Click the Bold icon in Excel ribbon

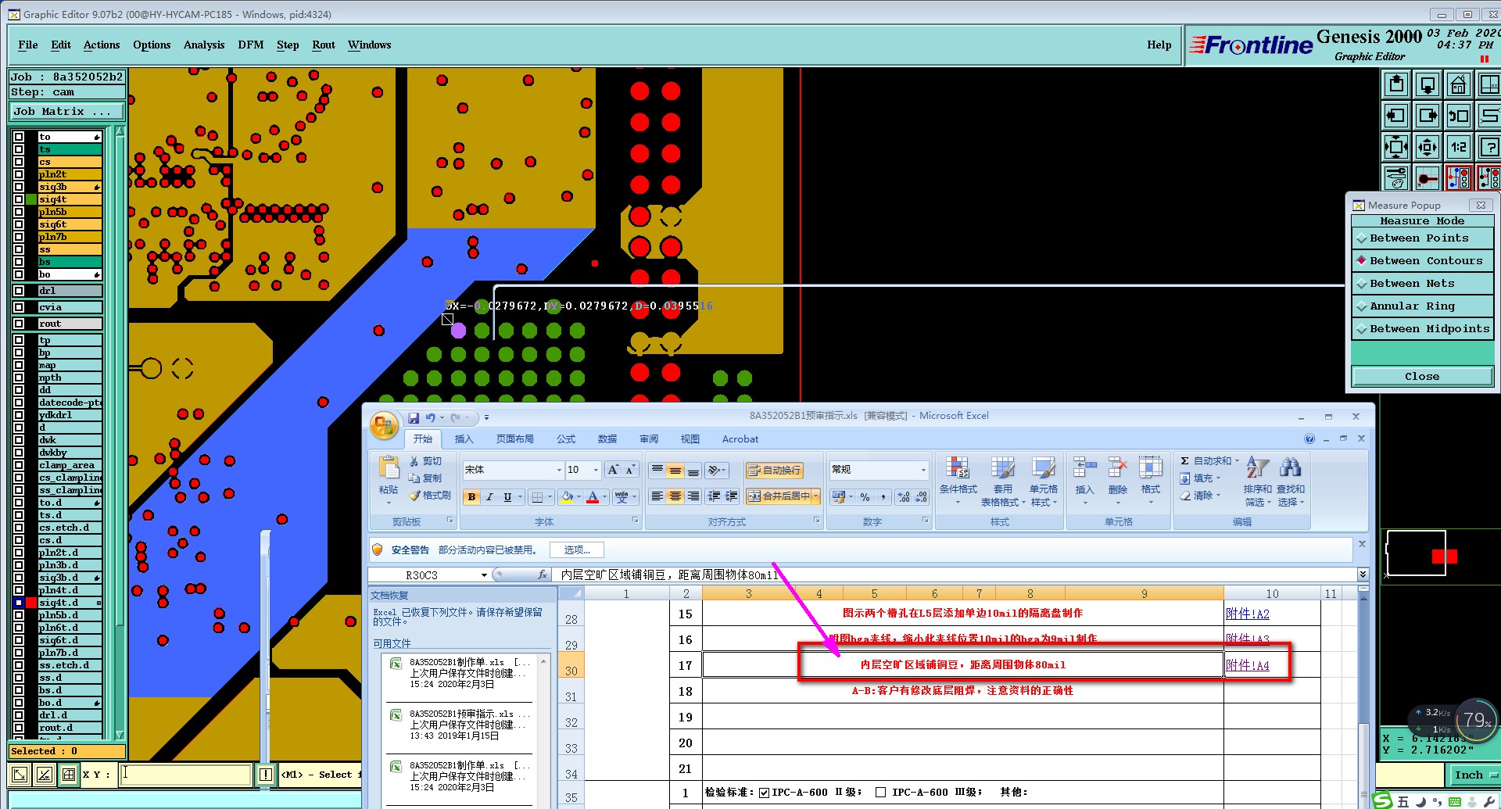tap(471, 496)
